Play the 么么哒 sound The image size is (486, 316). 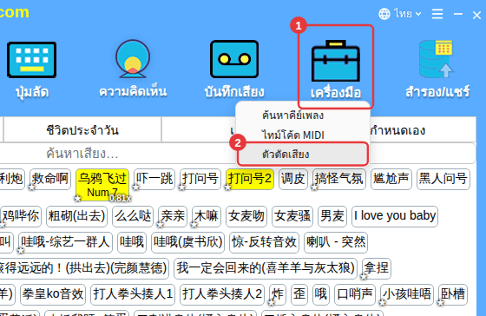click(x=133, y=216)
